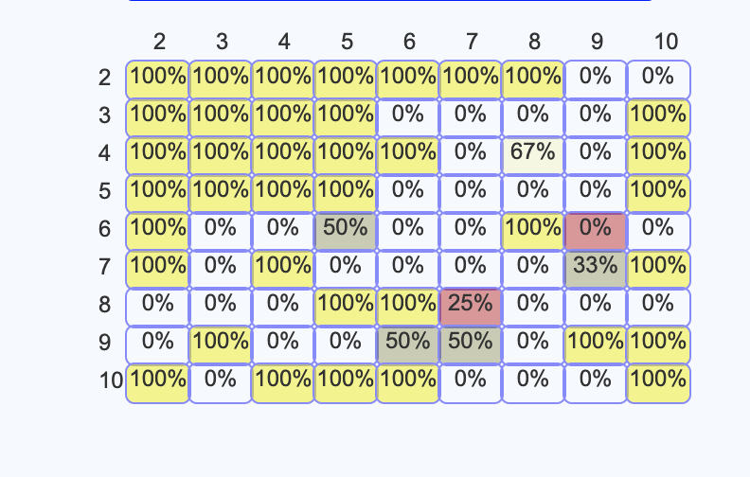Screen dimensions: 750x477
Task: Click the 100% cell at row 10, column 10
Action: pyautogui.click(x=658, y=383)
